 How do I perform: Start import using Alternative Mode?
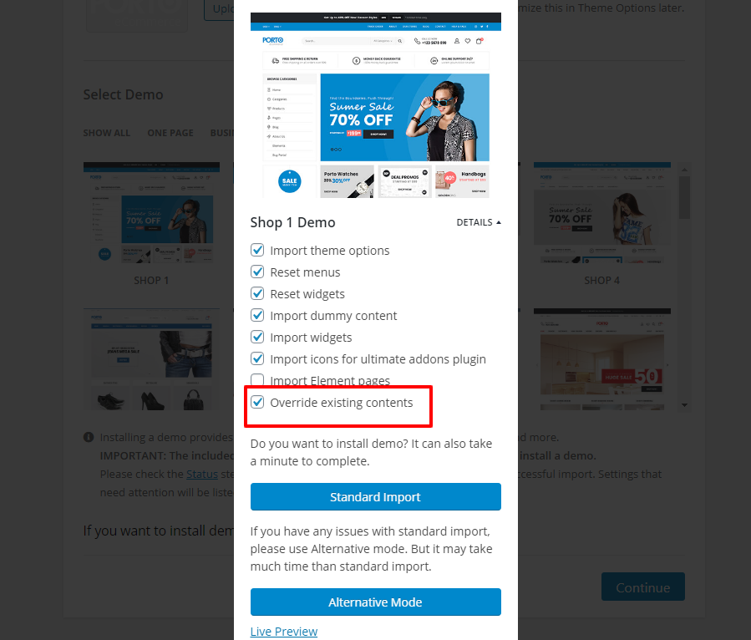[376, 602]
